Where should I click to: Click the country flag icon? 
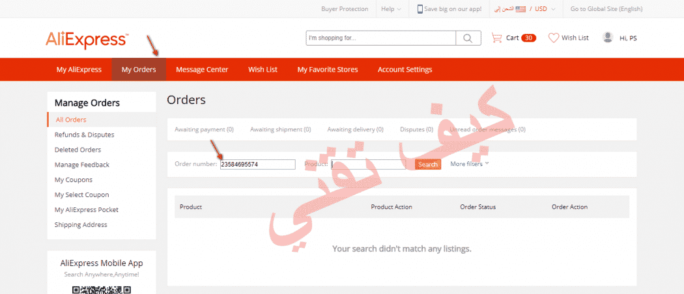pos(520,9)
